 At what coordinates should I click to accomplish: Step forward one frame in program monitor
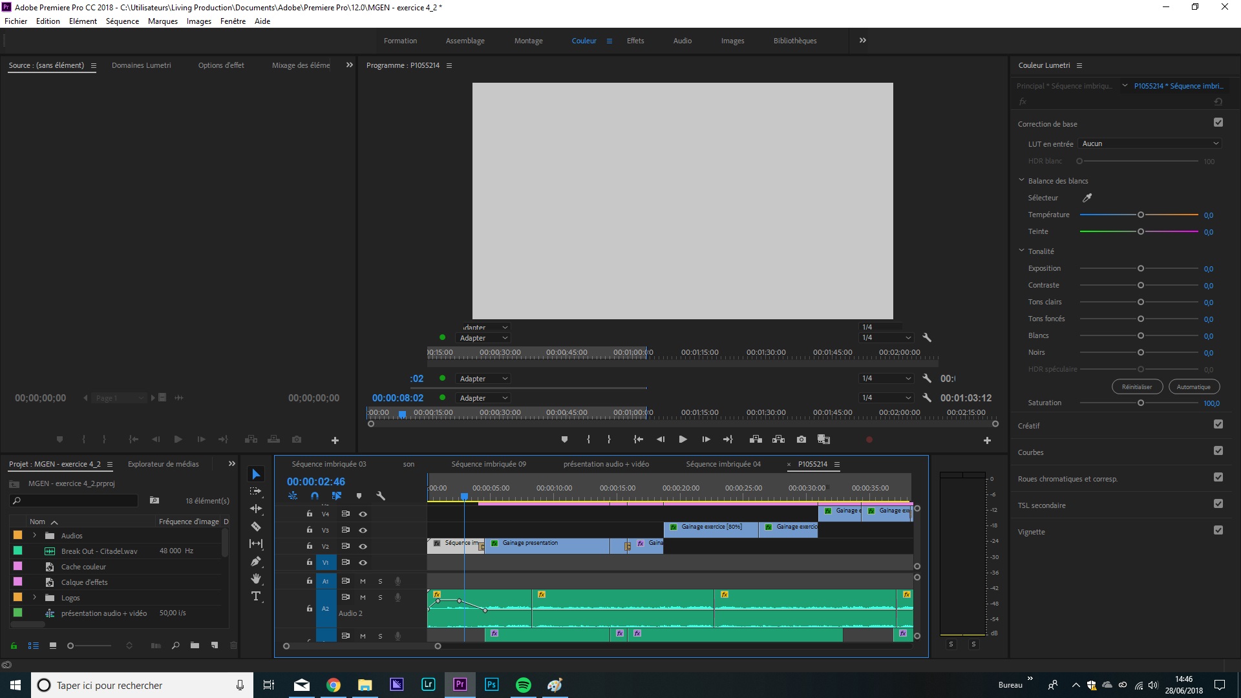coord(706,439)
